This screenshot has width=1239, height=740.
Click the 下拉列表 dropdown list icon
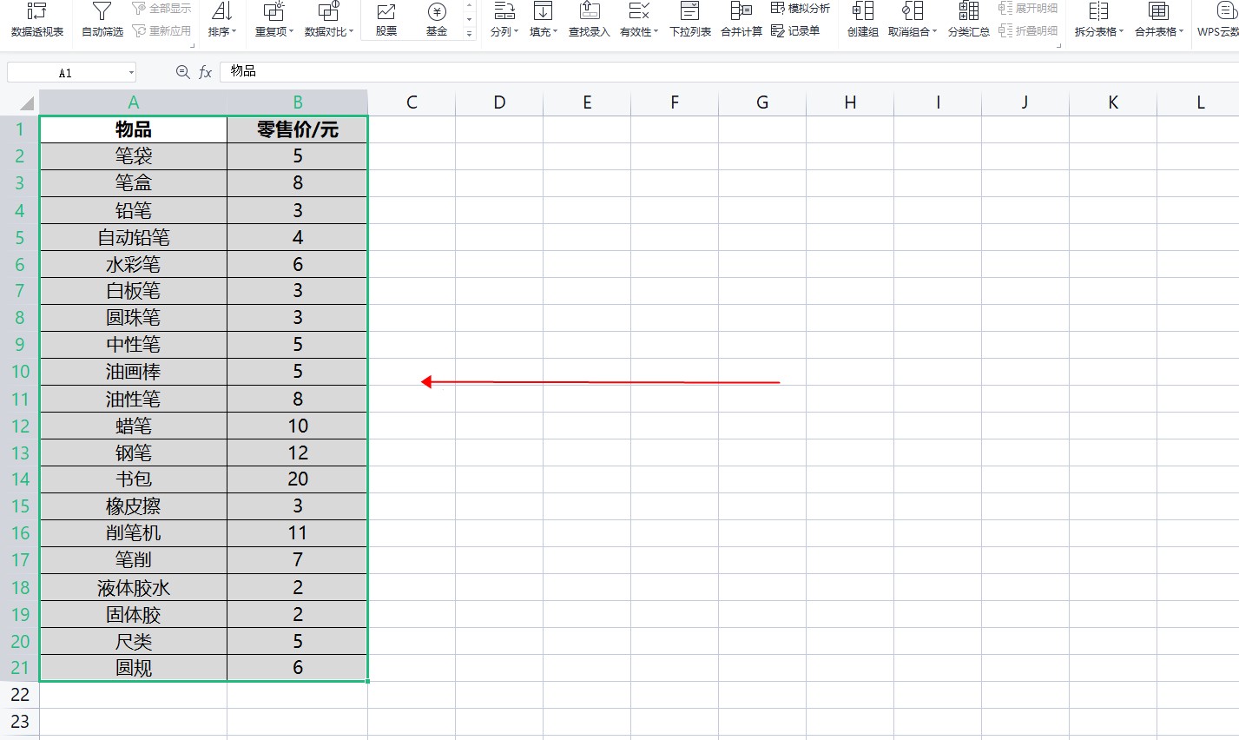(689, 20)
